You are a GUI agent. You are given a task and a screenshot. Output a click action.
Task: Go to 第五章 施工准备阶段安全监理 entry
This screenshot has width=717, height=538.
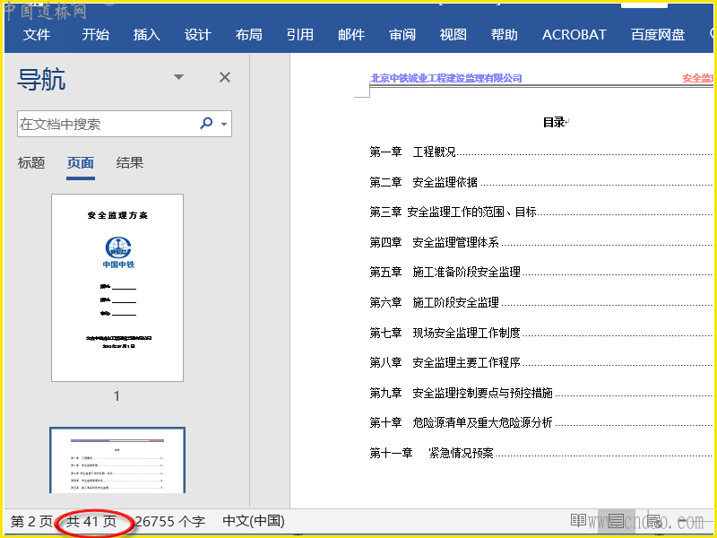click(x=445, y=273)
